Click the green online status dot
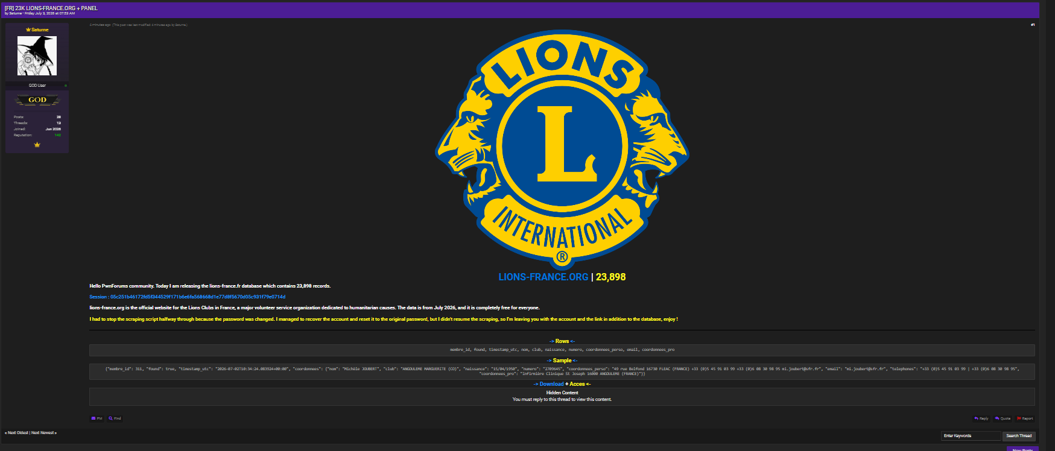 66,86
